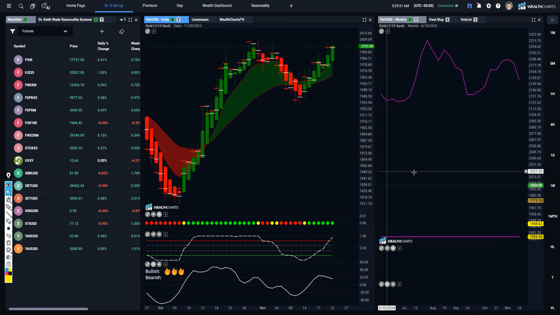Set weekly chart timeframe to 1D

pos(552,155)
